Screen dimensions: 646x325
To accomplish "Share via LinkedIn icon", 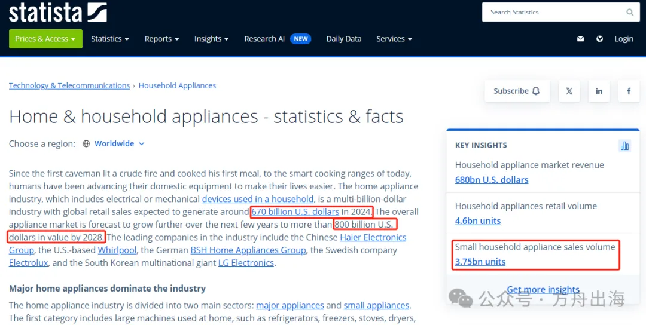I will [599, 91].
